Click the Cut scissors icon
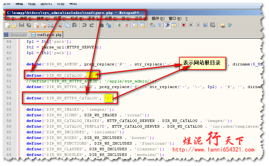The height and width of the screenshot is (166, 269). click(x=60, y=25)
